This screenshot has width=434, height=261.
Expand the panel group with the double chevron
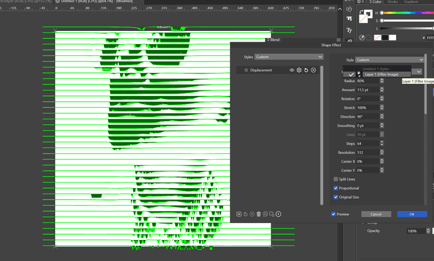click(x=363, y=2)
